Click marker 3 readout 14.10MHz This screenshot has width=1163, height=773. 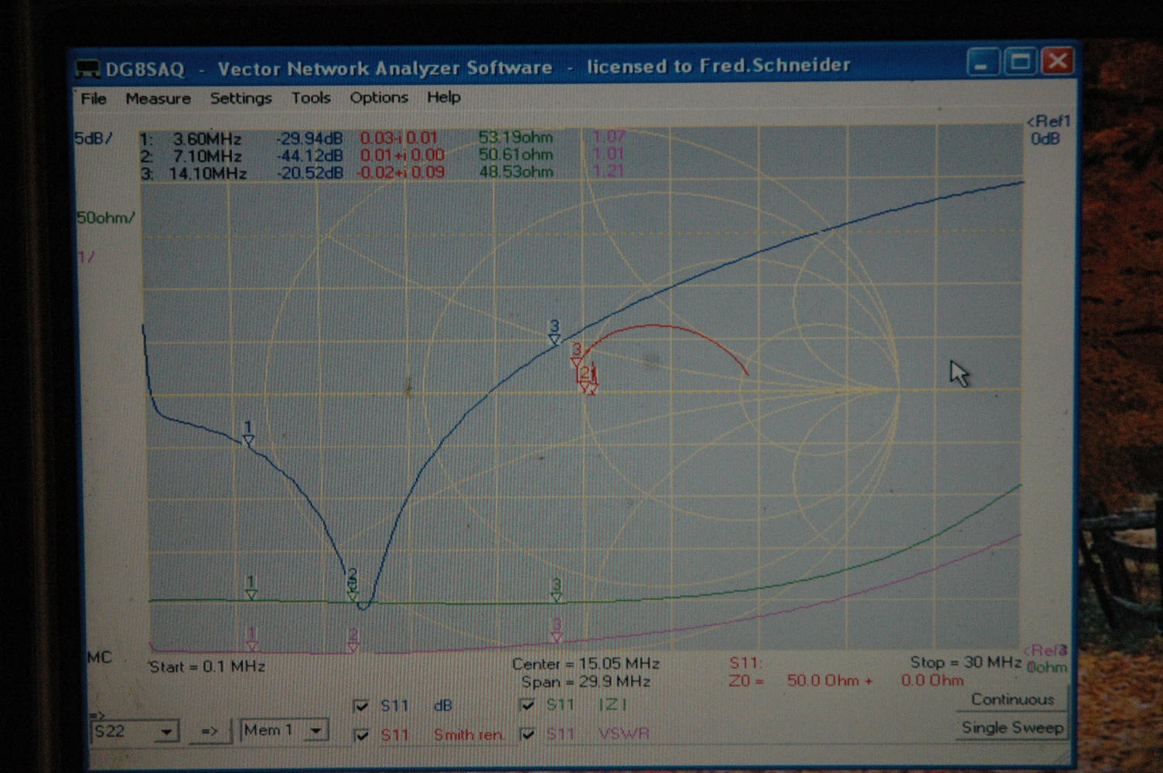pyautogui.click(x=207, y=173)
